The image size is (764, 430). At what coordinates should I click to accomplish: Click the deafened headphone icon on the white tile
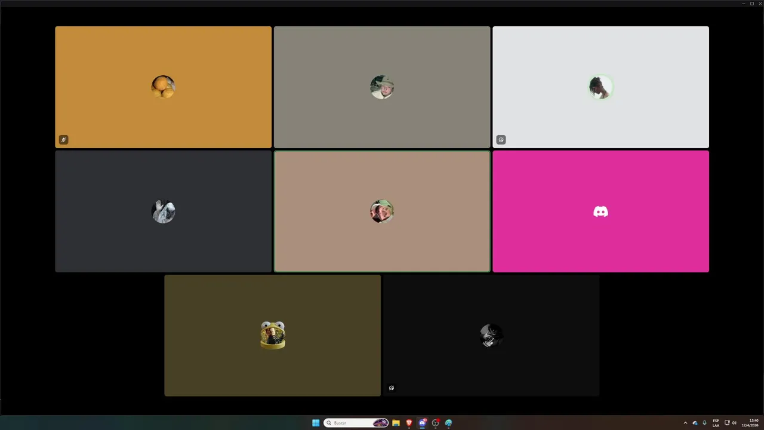501,140
